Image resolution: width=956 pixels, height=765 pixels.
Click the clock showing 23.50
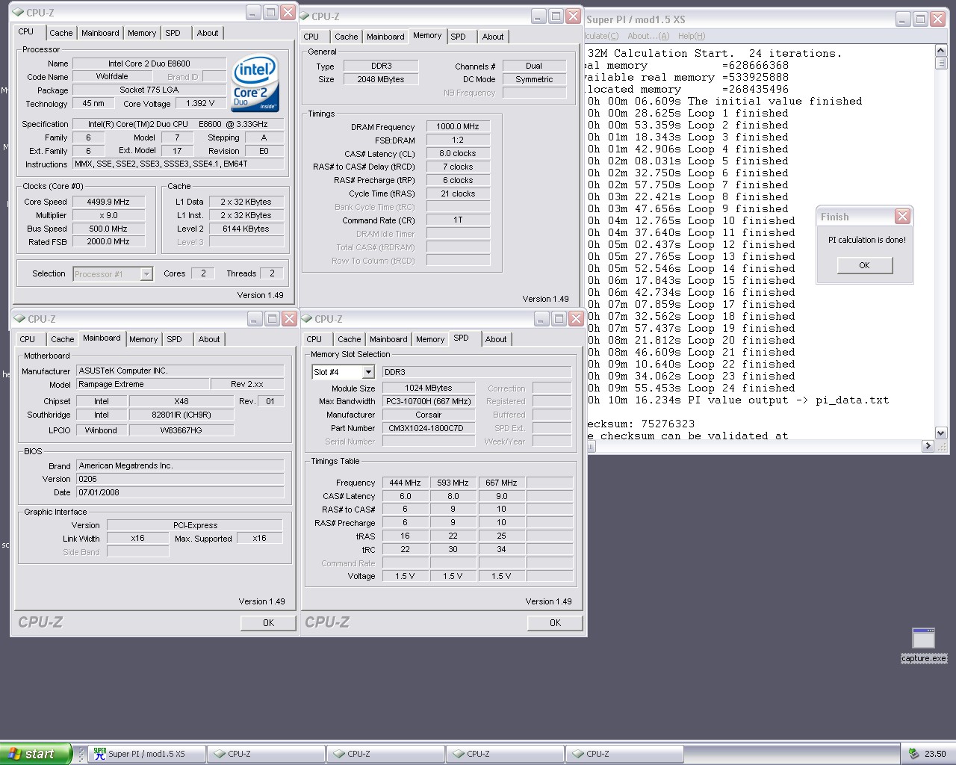click(x=934, y=754)
